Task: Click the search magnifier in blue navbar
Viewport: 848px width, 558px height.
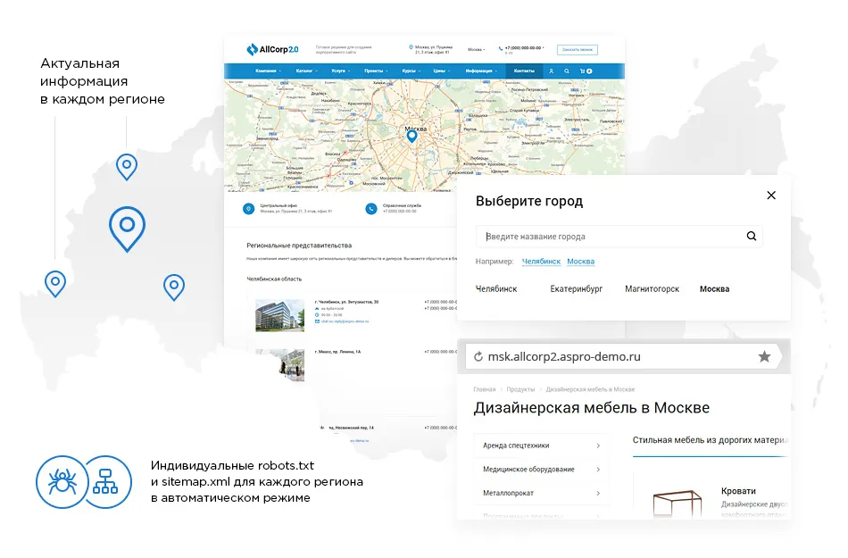Action: 567,71
